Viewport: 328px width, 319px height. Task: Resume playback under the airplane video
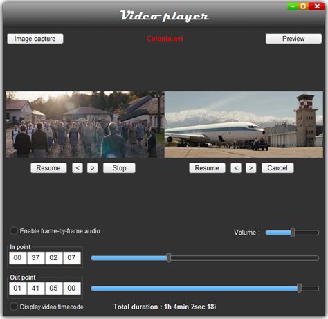(x=207, y=168)
